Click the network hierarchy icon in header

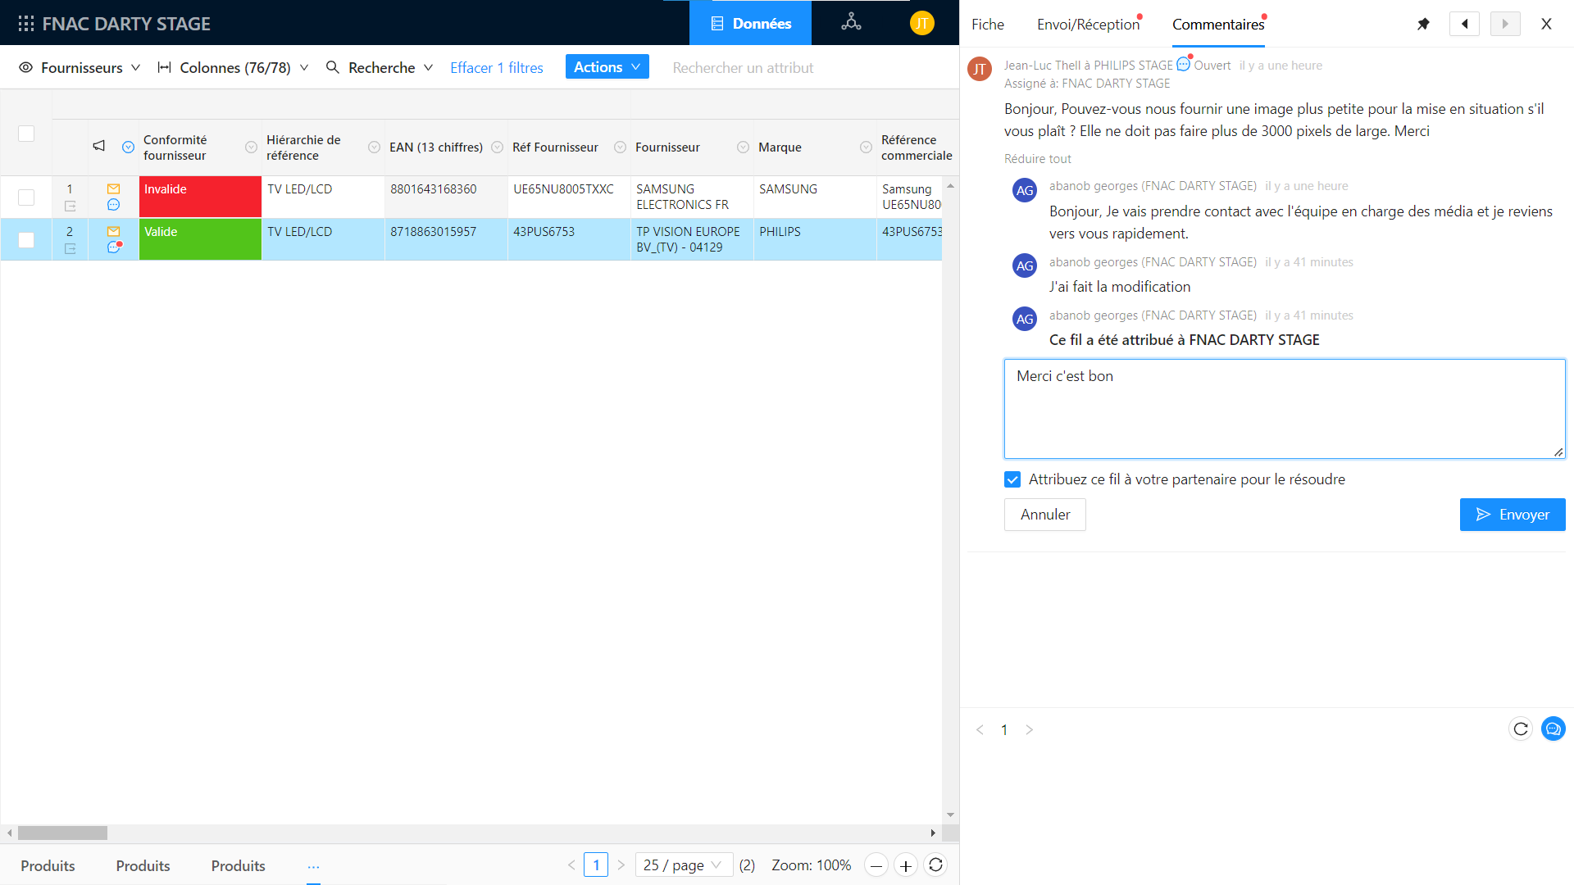(x=851, y=22)
